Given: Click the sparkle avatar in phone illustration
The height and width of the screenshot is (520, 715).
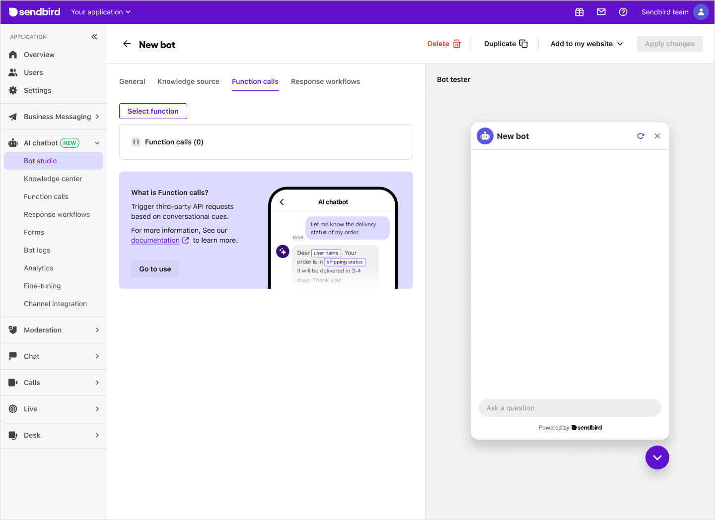Looking at the screenshot, I should (283, 252).
